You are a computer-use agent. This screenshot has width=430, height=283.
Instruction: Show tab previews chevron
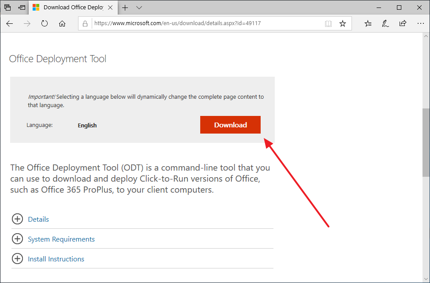[x=139, y=7]
